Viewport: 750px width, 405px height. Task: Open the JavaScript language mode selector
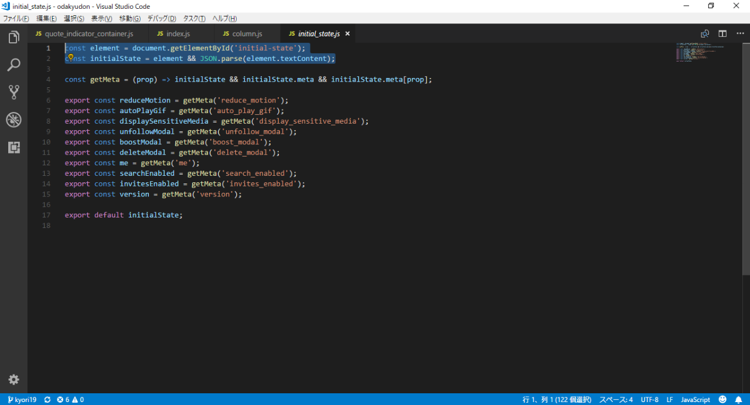(x=695, y=400)
